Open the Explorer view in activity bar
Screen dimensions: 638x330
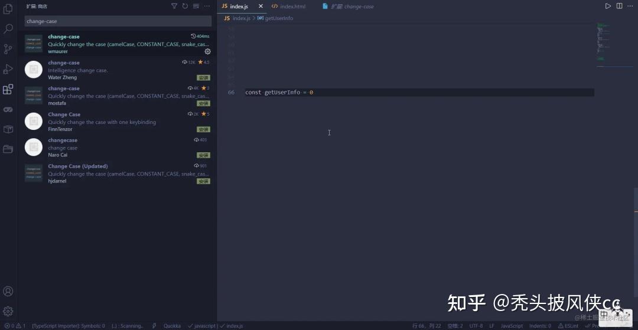pyautogui.click(x=8, y=9)
